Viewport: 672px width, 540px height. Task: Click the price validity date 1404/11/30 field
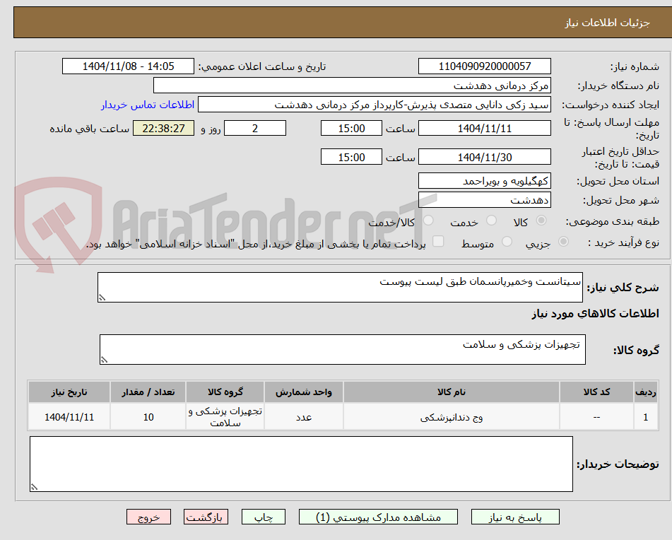click(484, 157)
